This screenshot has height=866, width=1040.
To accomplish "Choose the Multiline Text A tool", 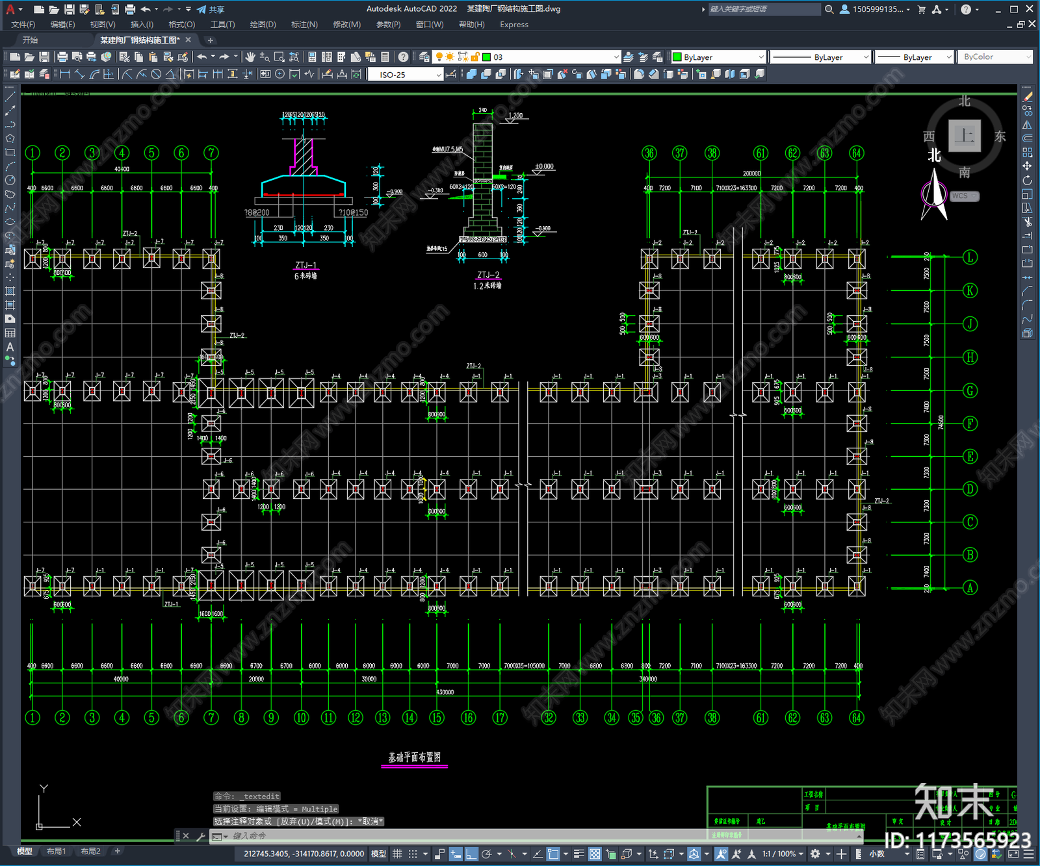I will pyautogui.click(x=10, y=347).
